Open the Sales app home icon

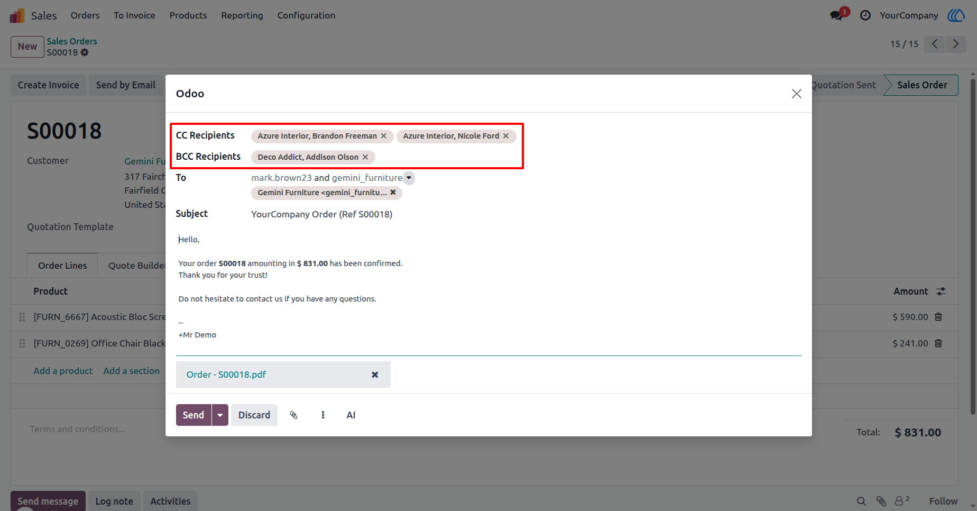tap(17, 15)
